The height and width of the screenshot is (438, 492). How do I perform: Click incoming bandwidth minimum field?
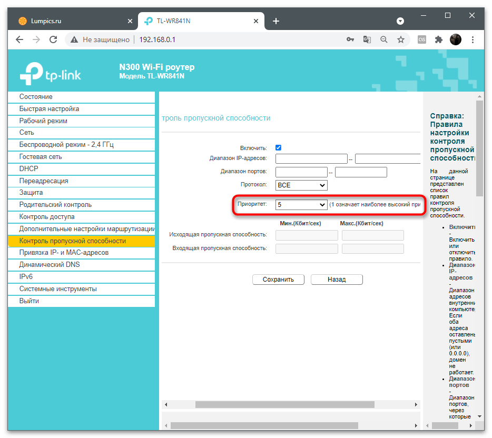307,248
